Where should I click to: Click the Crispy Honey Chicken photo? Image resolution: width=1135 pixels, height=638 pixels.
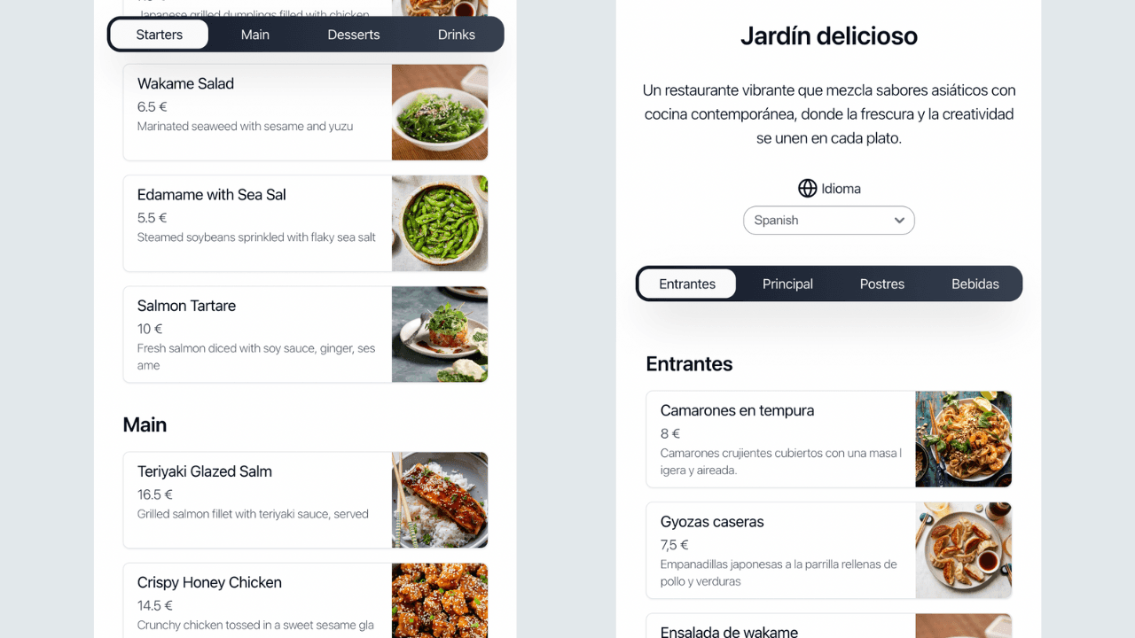[440, 601]
